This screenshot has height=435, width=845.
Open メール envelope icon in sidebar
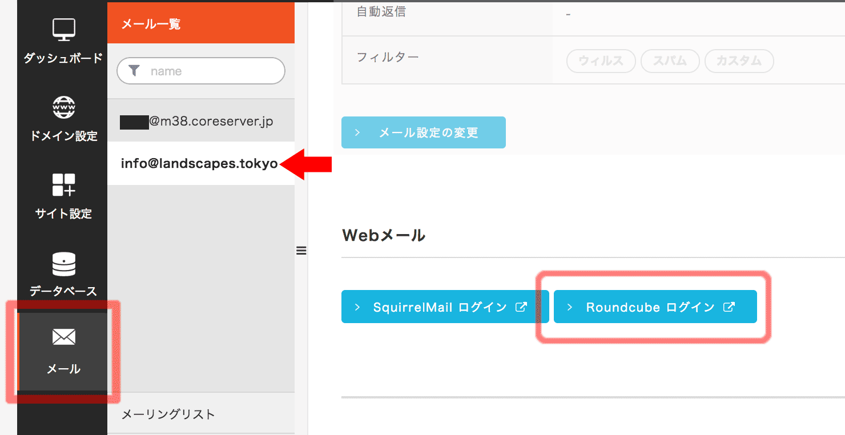(x=63, y=337)
